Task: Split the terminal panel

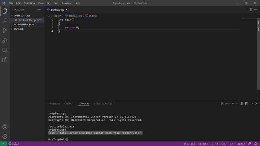Action: 241,103
